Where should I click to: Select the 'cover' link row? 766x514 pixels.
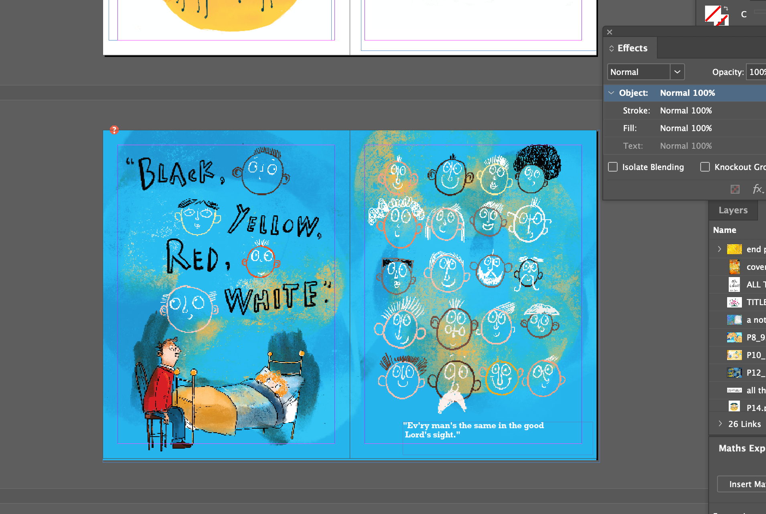click(x=738, y=267)
